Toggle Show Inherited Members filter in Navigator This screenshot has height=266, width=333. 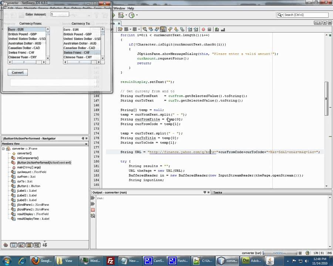(x=6, y=245)
